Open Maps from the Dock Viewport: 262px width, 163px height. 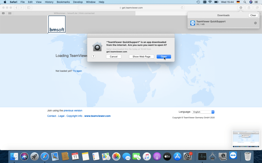click(x=106, y=157)
